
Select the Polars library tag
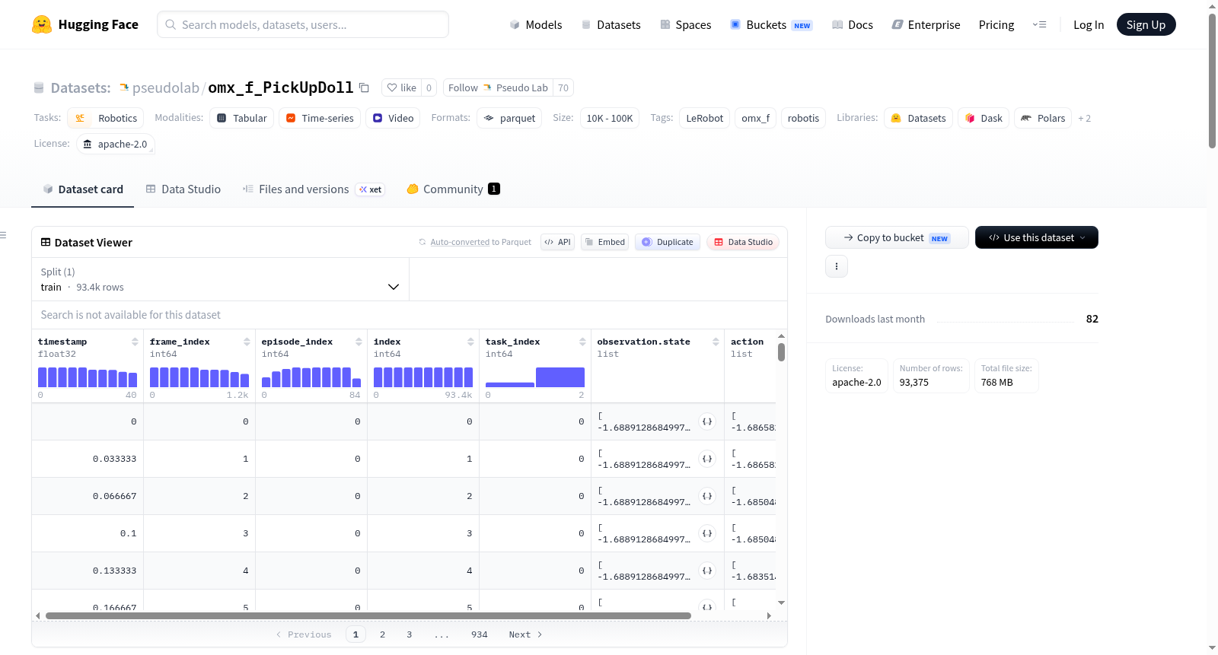tap(1043, 118)
